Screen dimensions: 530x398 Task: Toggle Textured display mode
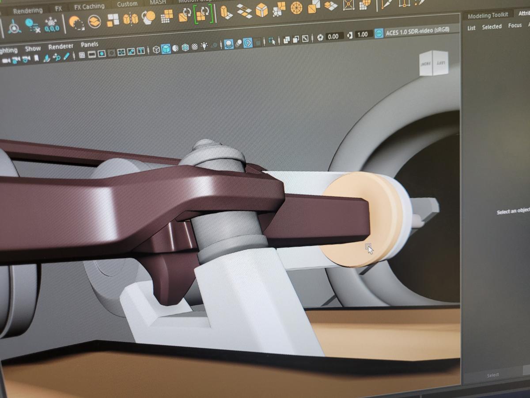pos(194,47)
